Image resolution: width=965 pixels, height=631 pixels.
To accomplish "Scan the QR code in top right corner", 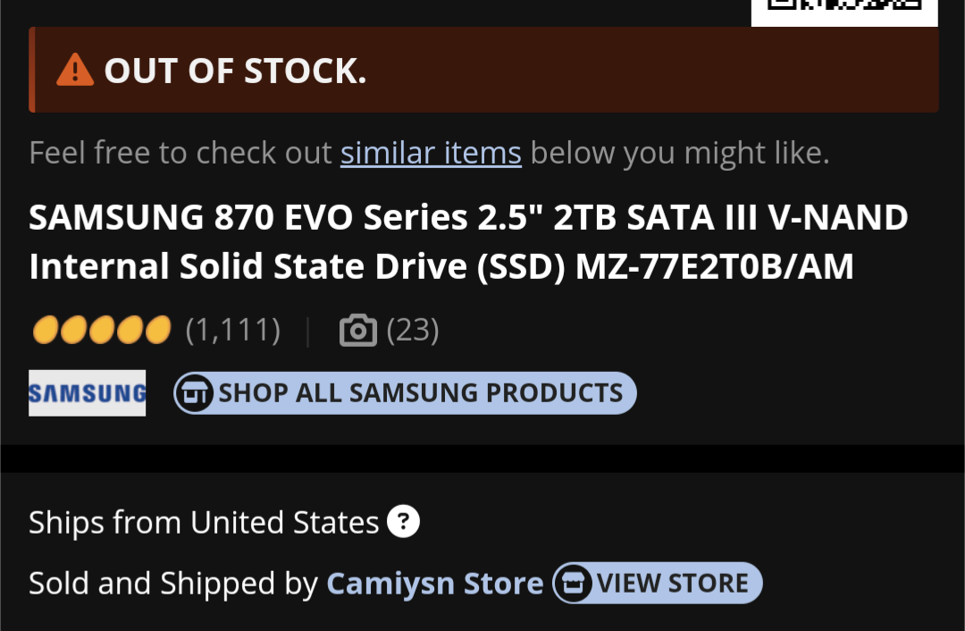I will tap(843, 13).
